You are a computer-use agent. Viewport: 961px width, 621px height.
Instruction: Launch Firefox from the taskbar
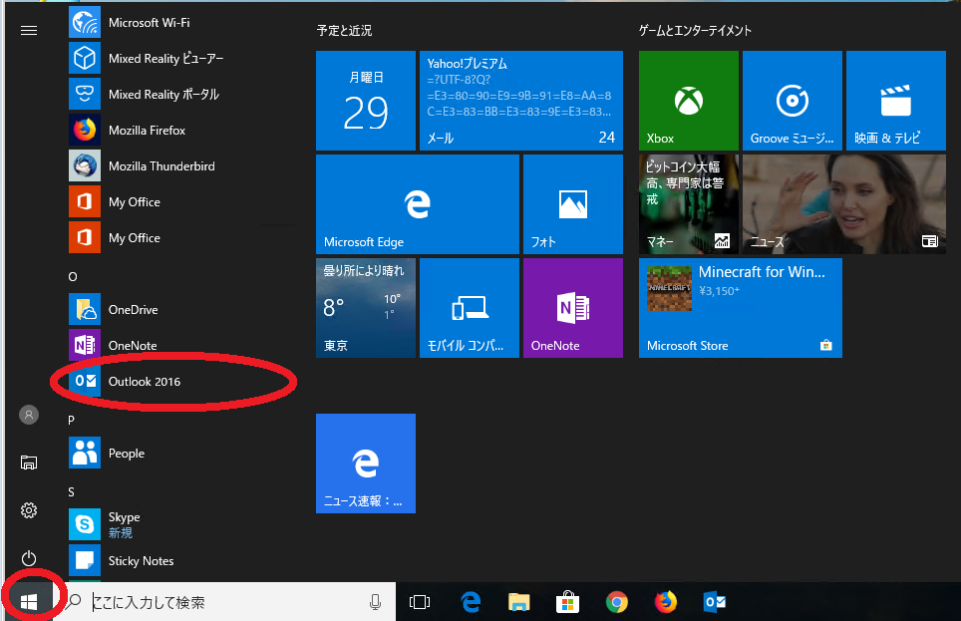666,602
